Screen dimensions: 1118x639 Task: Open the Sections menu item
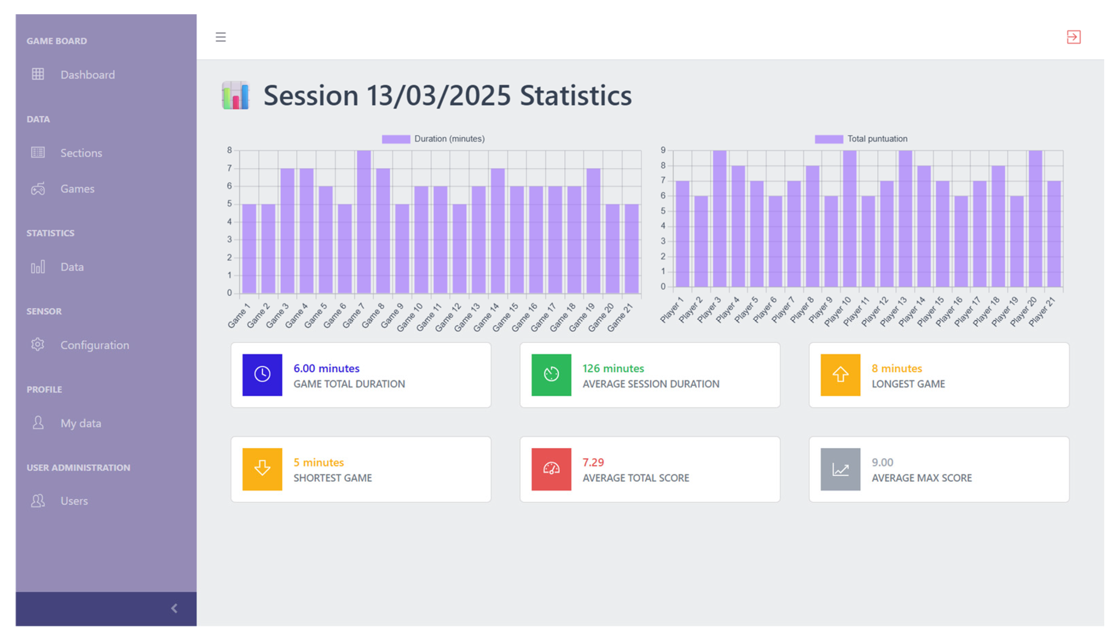(x=81, y=153)
